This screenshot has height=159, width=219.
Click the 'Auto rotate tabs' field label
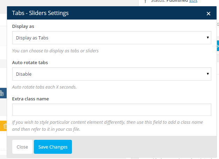pyautogui.click(x=30, y=62)
